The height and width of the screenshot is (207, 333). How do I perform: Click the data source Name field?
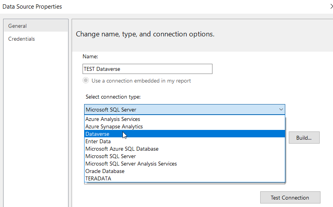148,69
